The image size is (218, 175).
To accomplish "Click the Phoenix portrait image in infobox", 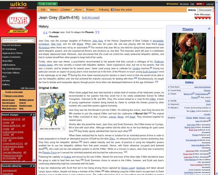I will (189, 56).
